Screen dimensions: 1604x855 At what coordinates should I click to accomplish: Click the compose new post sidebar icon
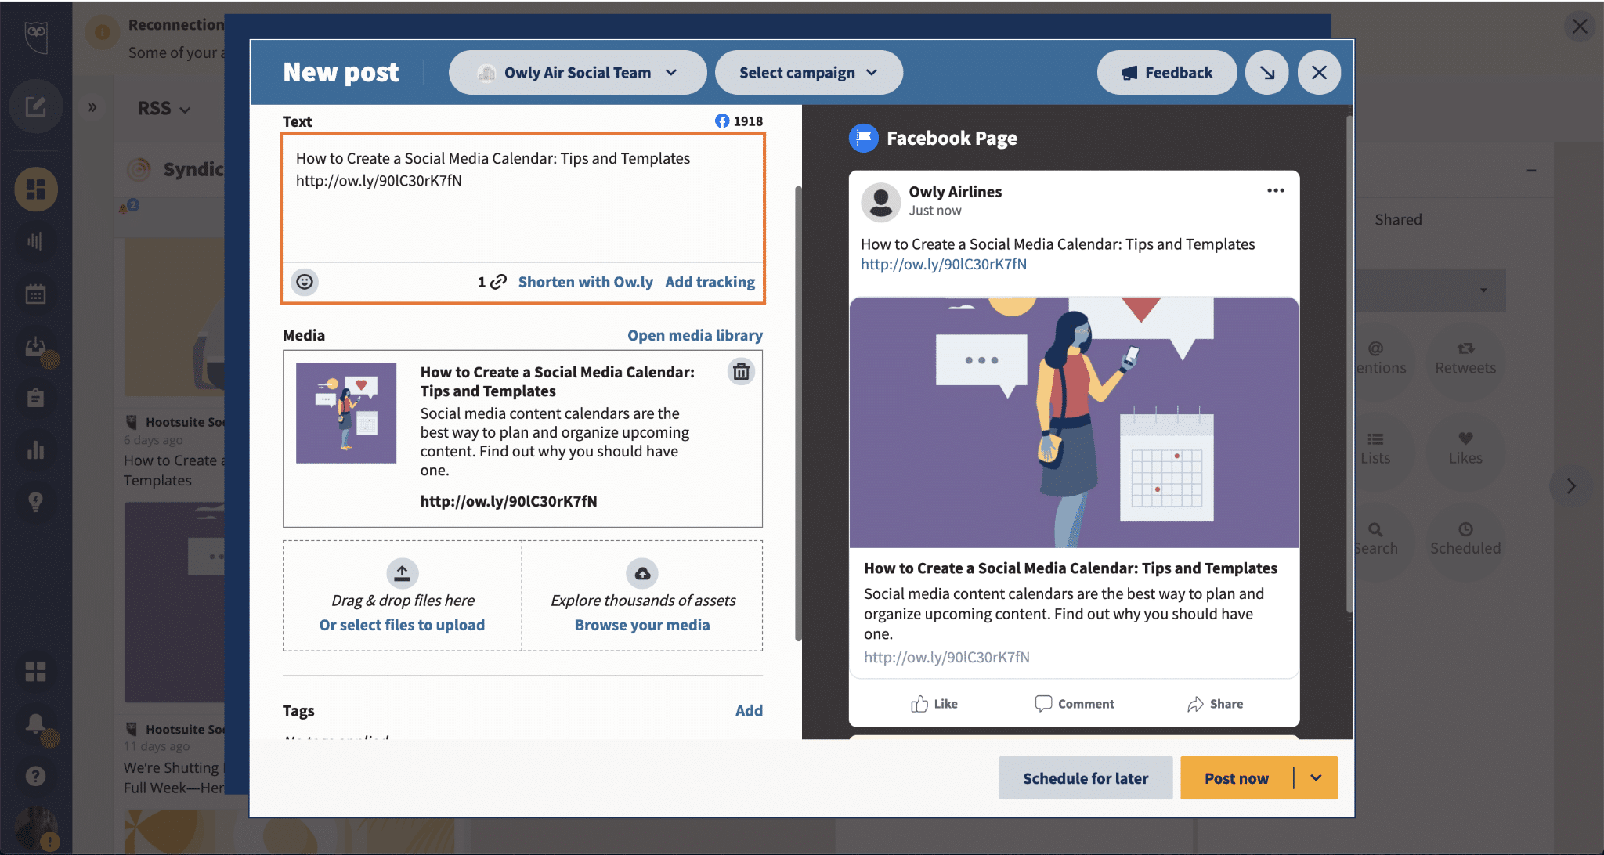(36, 106)
